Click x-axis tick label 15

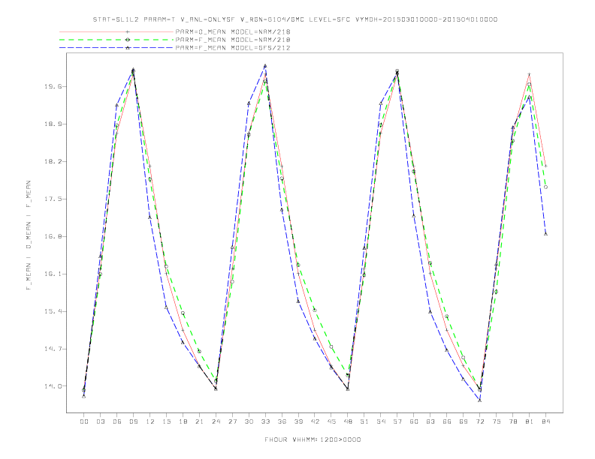pos(166,421)
